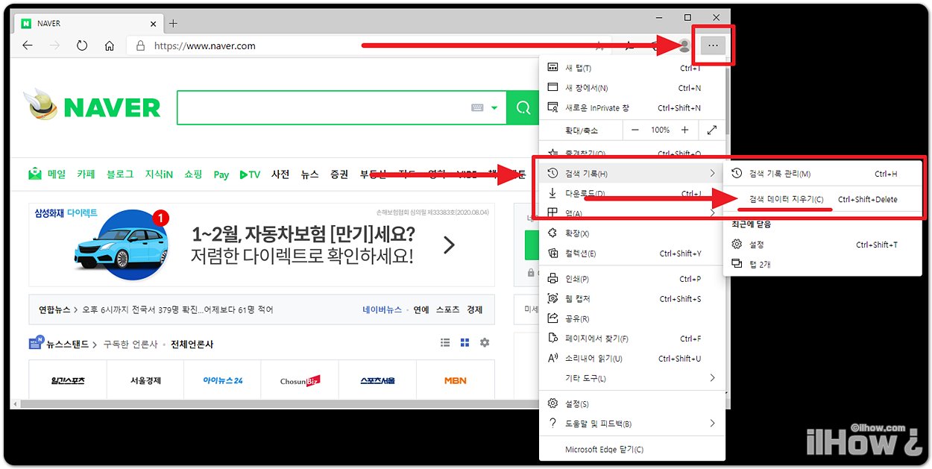The image size is (932, 469).
Task: Expand 기타 도구(L) submenu
Action: [631, 378]
